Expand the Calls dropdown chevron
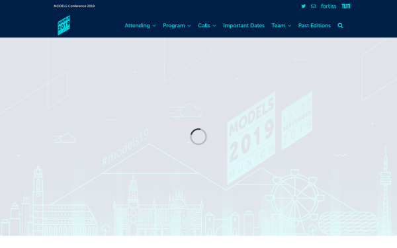The height and width of the screenshot is (248, 397). click(x=214, y=26)
